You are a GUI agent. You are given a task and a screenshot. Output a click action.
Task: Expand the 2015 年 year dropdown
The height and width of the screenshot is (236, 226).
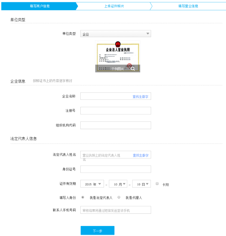tap(92, 184)
